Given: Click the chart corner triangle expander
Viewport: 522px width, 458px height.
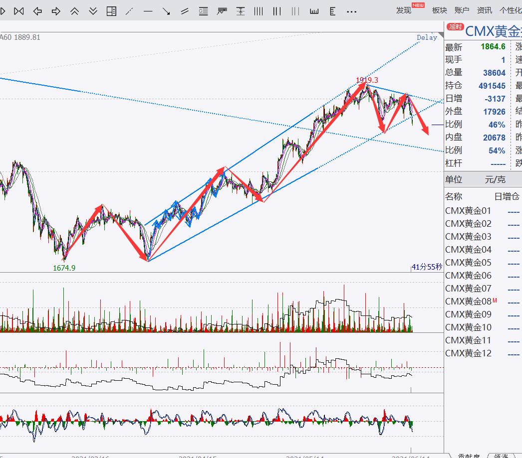Looking at the screenshot, I should (x=441, y=35).
